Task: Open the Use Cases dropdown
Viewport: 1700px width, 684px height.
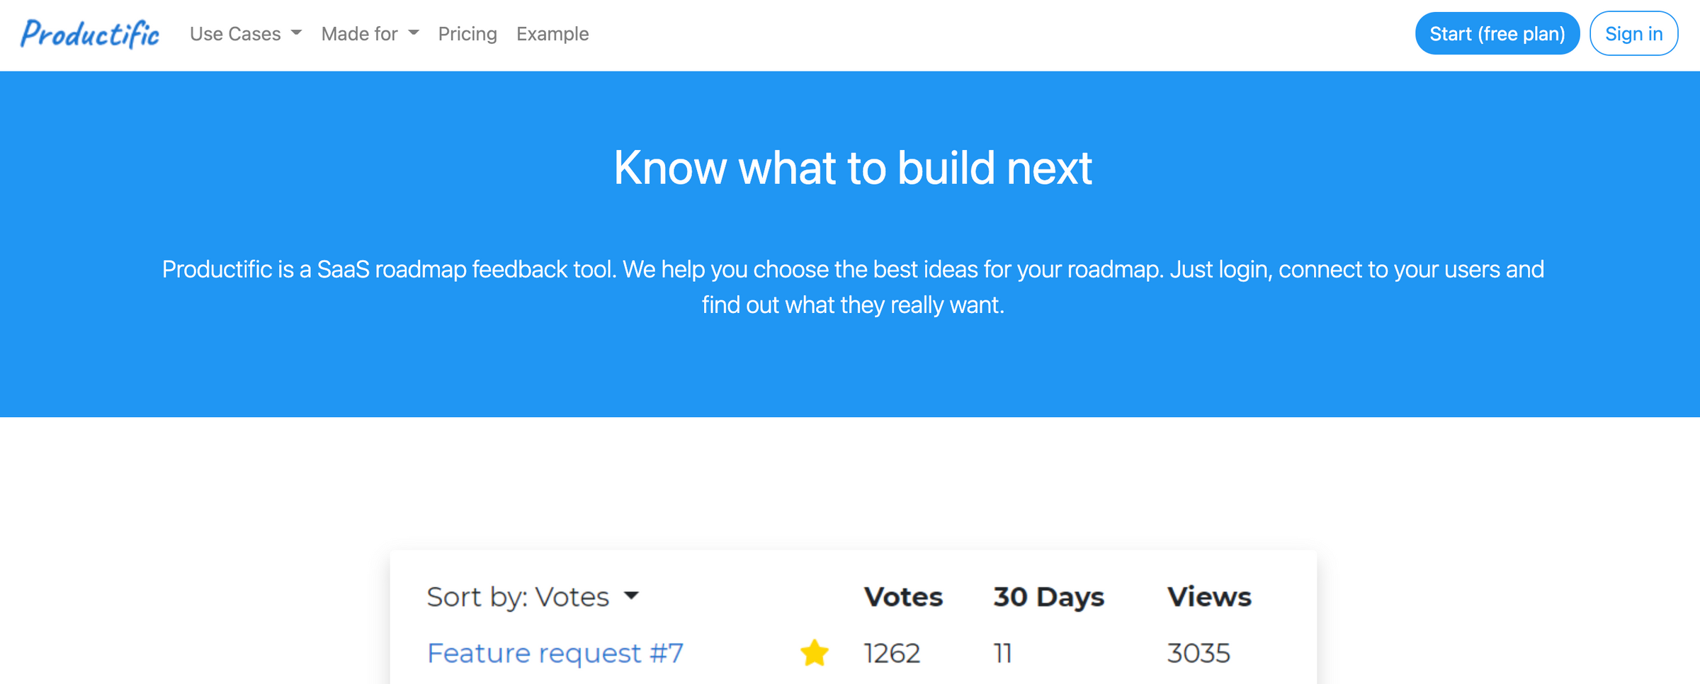Action: pos(236,33)
